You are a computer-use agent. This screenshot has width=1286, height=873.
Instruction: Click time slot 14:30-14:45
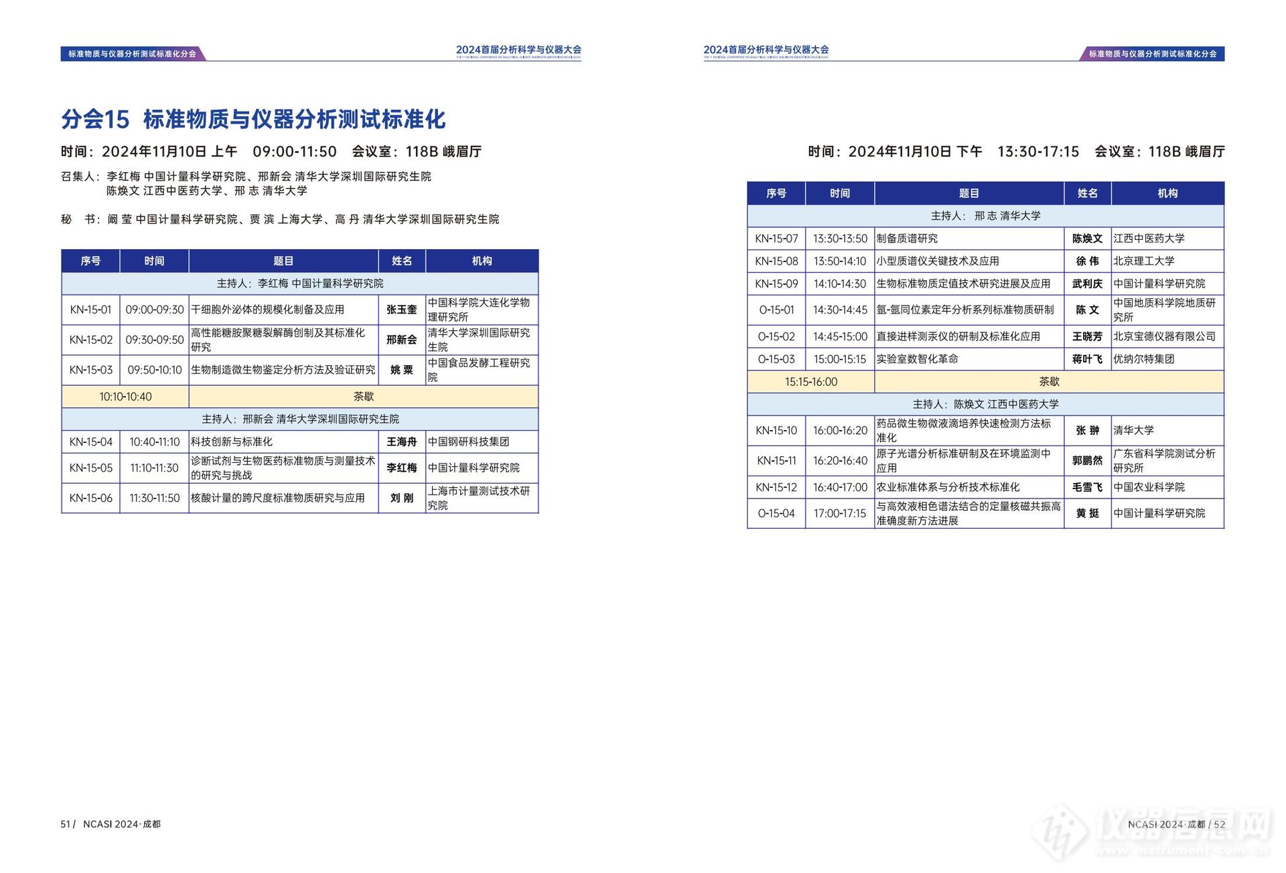tap(840, 310)
